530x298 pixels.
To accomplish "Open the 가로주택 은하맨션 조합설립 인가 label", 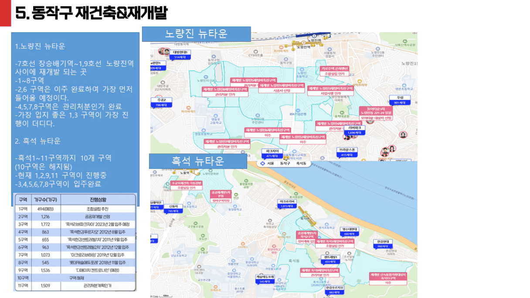I will coord(335,71).
